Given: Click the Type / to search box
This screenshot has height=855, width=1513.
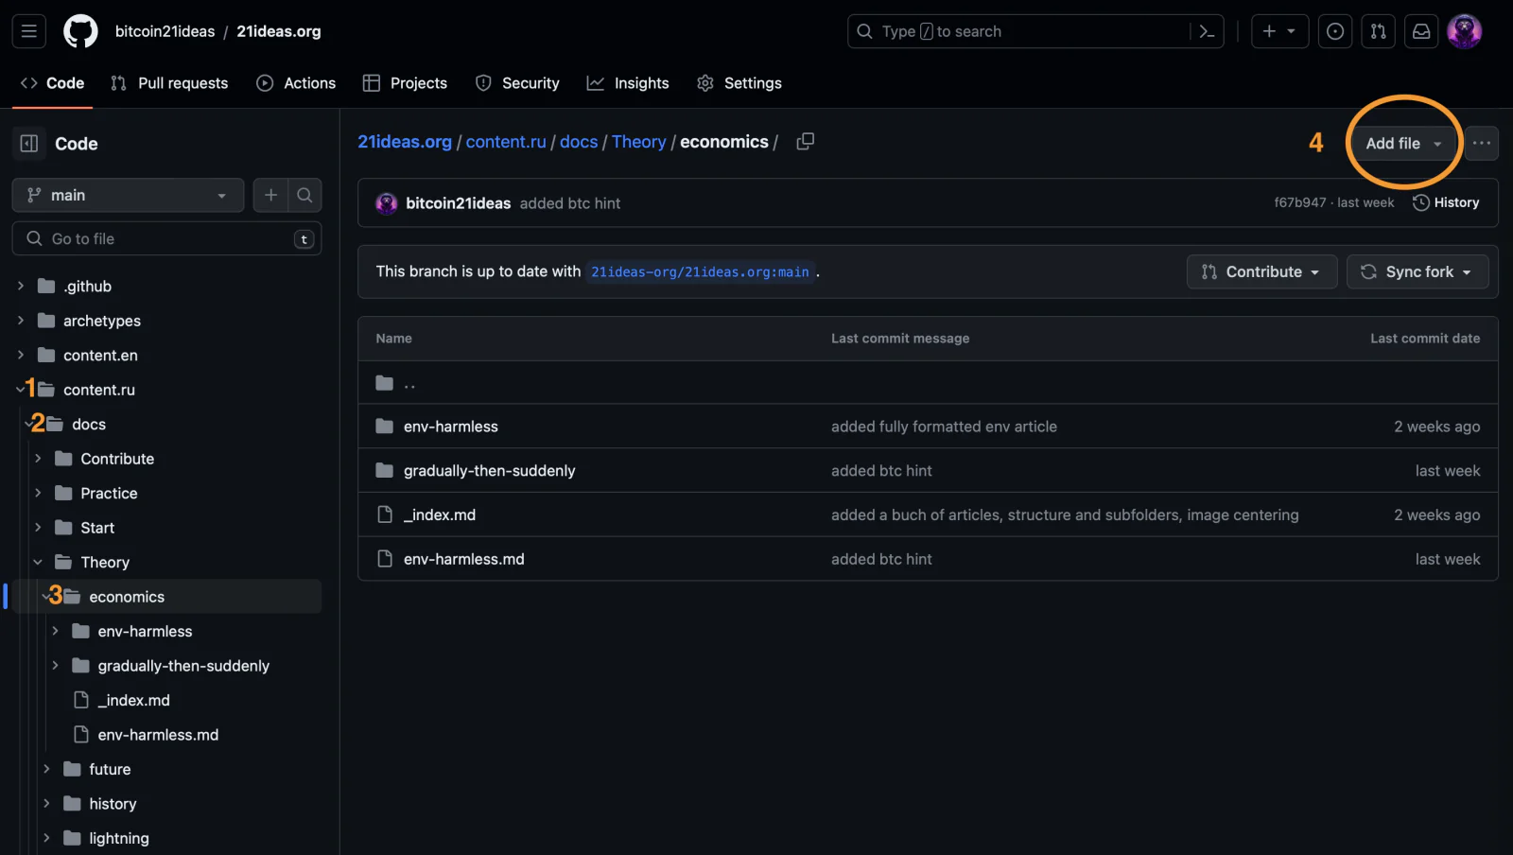Looking at the screenshot, I should (1035, 31).
